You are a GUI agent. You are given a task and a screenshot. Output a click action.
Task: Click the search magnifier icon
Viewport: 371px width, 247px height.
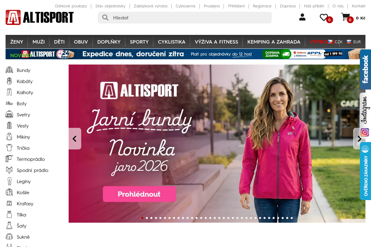(105, 18)
